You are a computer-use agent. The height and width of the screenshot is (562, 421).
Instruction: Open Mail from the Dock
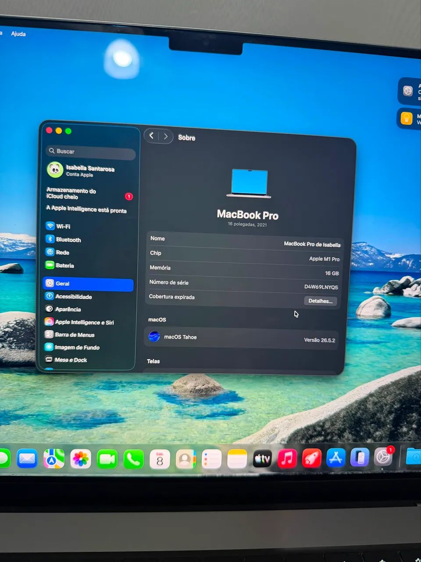pyautogui.click(x=27, y=459)
